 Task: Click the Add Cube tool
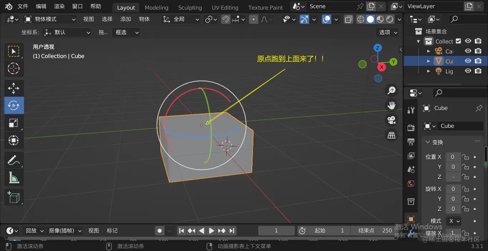click(14, 197)
